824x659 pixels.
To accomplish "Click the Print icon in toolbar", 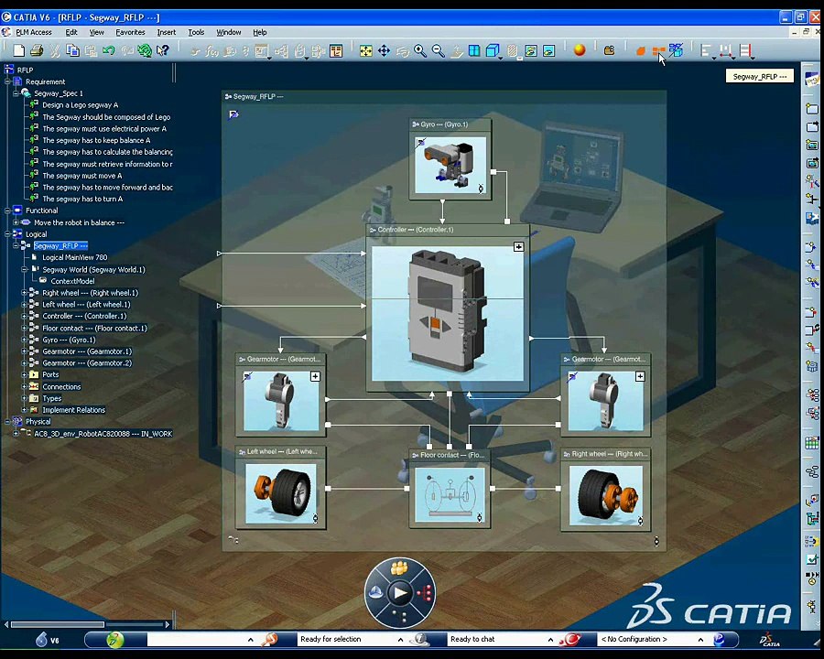I will (37, 50).
